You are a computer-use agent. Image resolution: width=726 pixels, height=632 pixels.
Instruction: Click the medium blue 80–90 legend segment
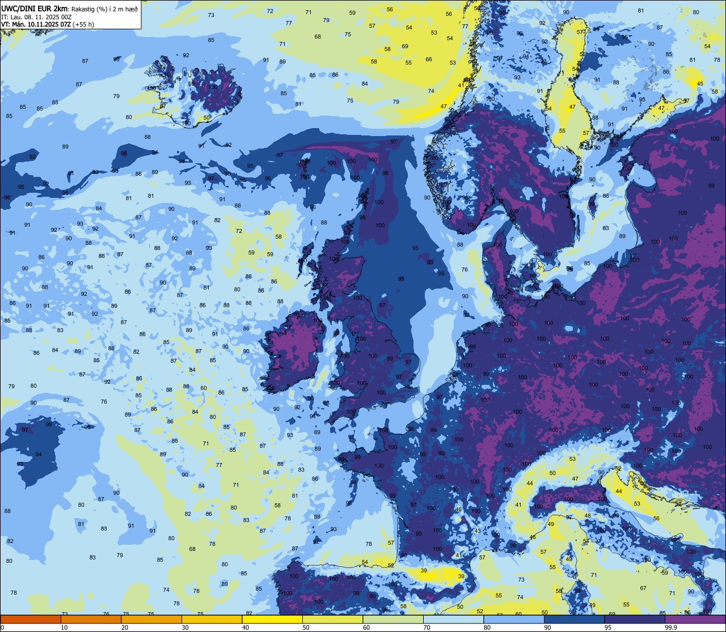[514, 619]
